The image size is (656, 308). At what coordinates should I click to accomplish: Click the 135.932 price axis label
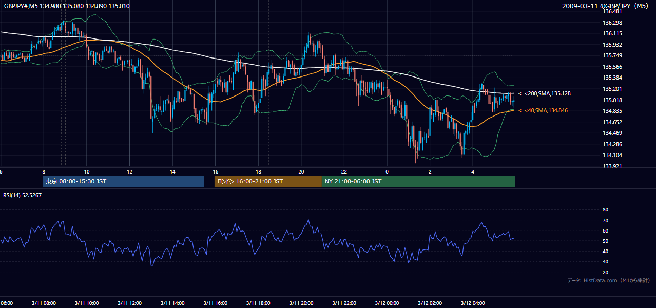tap(612, 45)
